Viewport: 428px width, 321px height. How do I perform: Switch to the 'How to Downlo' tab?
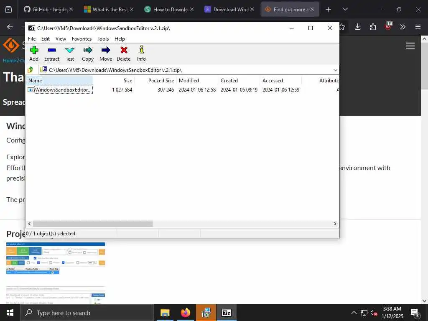pyautogui.click(x=169, y=9)
